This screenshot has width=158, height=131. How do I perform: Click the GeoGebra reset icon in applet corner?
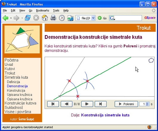click(x=151, y=60)
